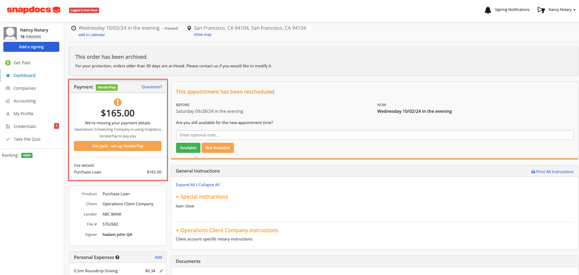
Task: Click the Personal Expenses help icon
Action: pyautogui.click(x=117, y=257)
